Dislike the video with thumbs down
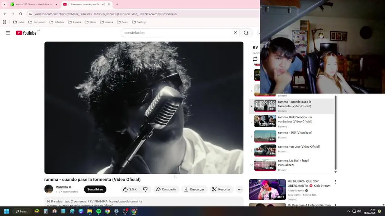This screenshot has width=385, height=216. [x=145, y=189]
